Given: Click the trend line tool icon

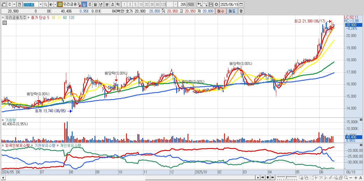Looking at the screenshot, I should point(321,178).
